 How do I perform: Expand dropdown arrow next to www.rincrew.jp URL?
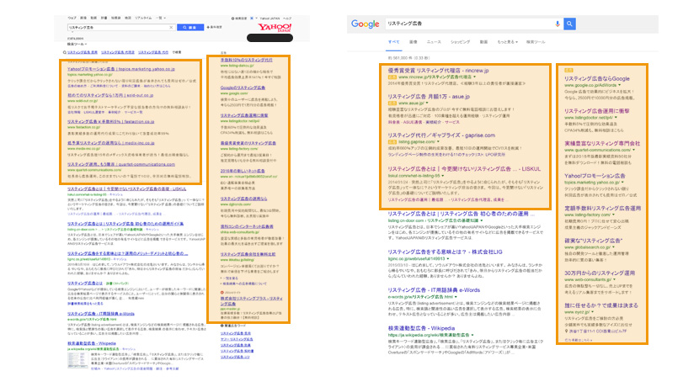[475, 77]
